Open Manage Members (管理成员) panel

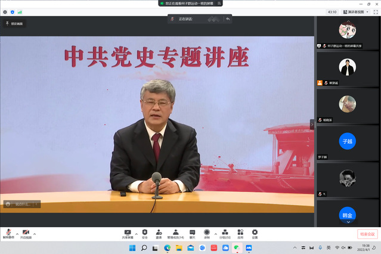(x=175, y=233)
